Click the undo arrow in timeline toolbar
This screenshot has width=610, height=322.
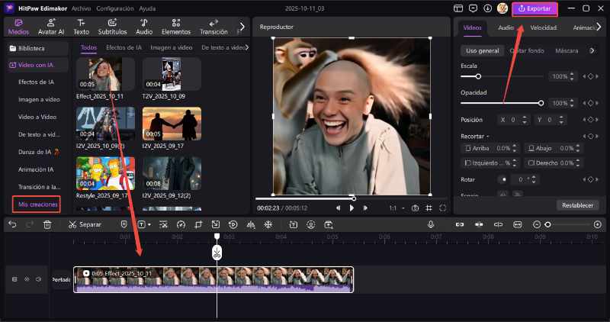tap(12, 224)
